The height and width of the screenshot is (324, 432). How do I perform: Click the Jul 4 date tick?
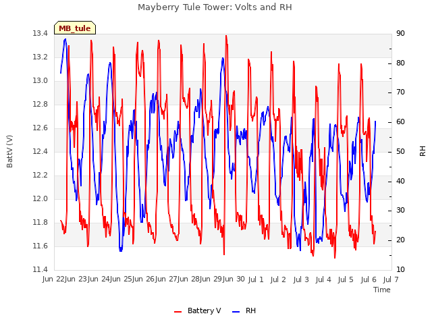coord(323,279)
